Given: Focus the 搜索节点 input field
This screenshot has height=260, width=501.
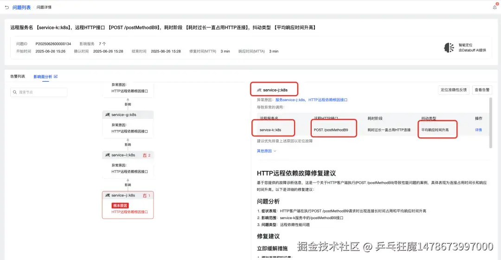Looking at the screenshot, I should 39,92.
